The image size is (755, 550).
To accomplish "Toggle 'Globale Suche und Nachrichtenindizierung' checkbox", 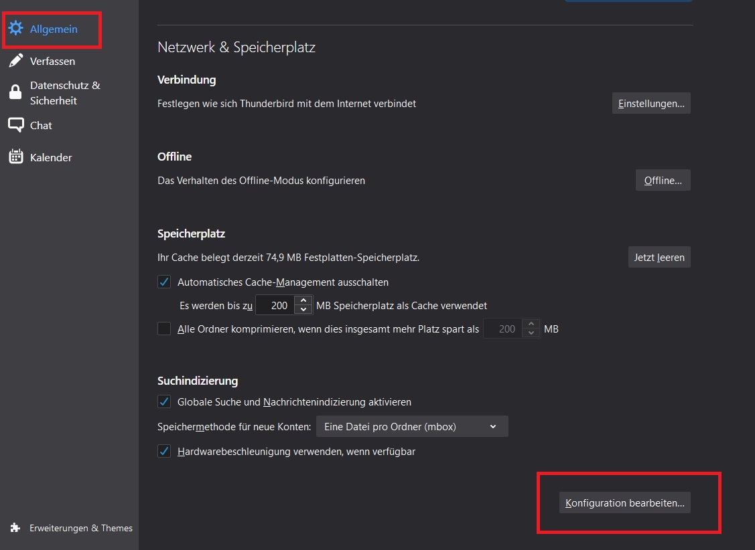I will point(164,402).
